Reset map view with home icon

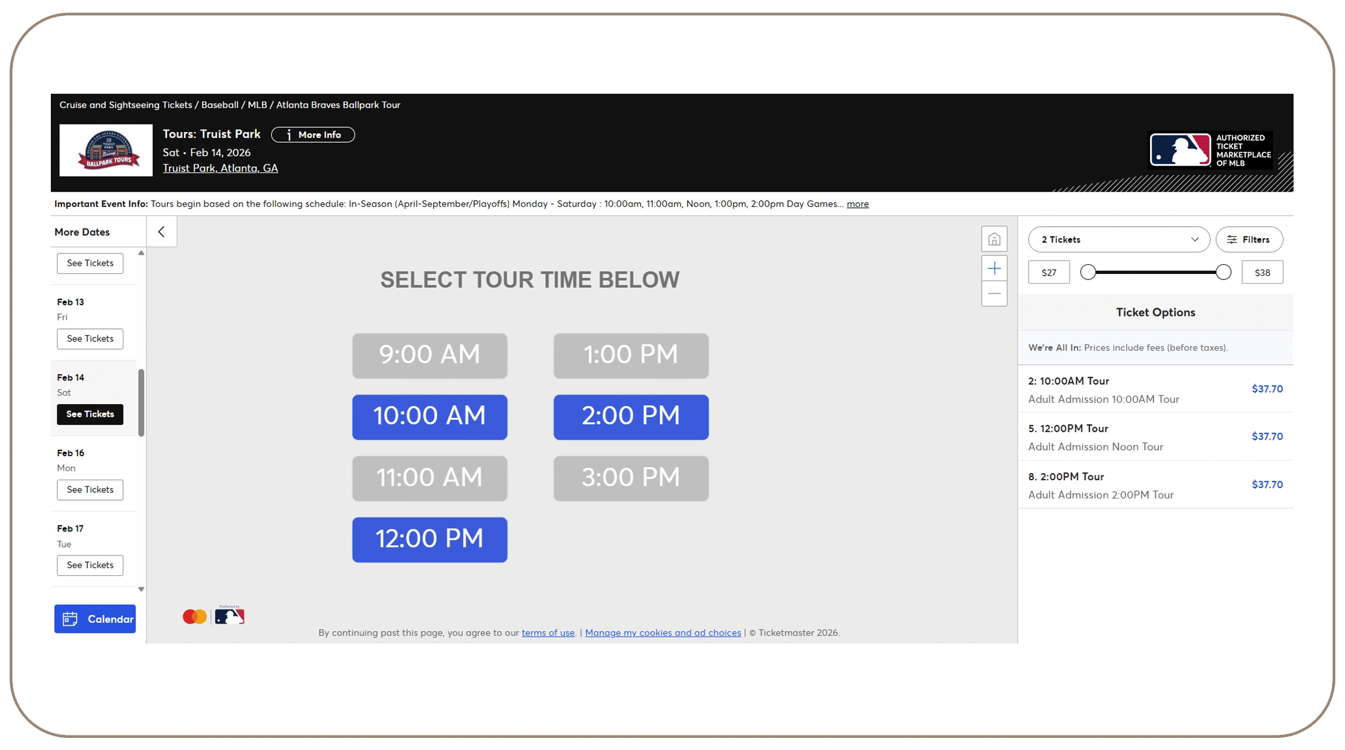point(993,240)
